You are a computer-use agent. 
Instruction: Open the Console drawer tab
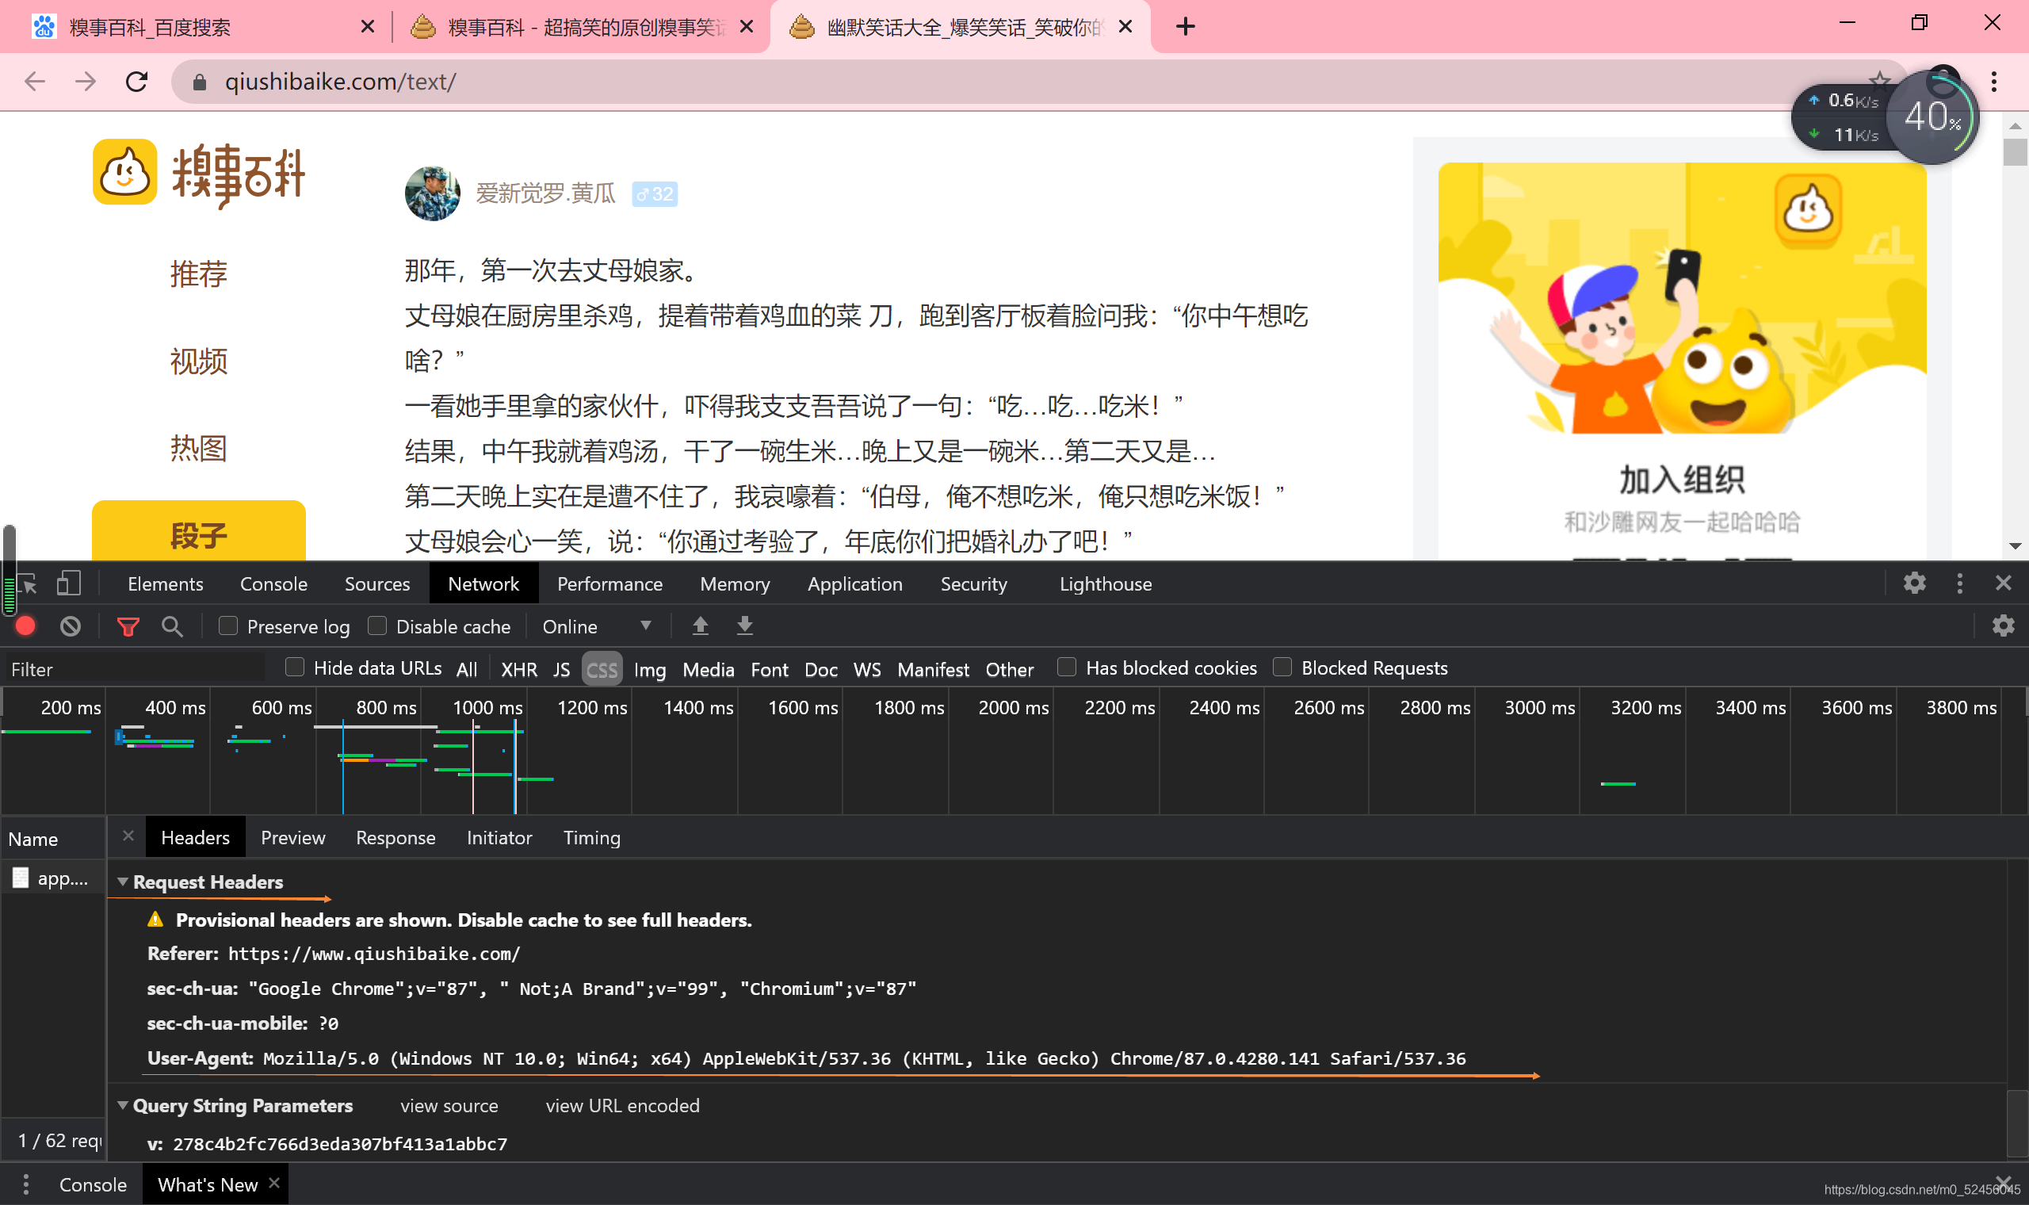[x=93, y=1184]
